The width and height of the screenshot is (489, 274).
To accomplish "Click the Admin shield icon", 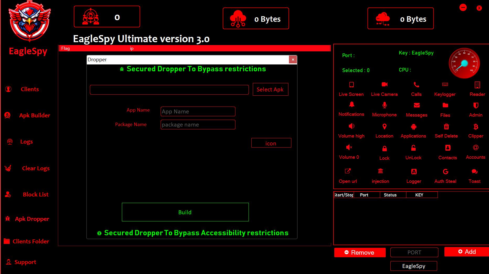I will click(476, 105).
